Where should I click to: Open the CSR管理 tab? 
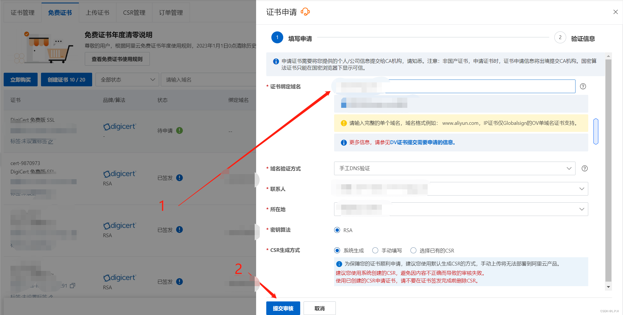point(134,12)
